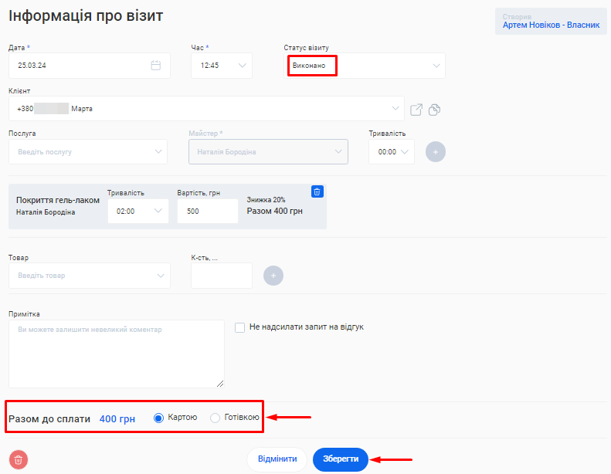Click into the Примітка comment text area

(x=116, y=354)
